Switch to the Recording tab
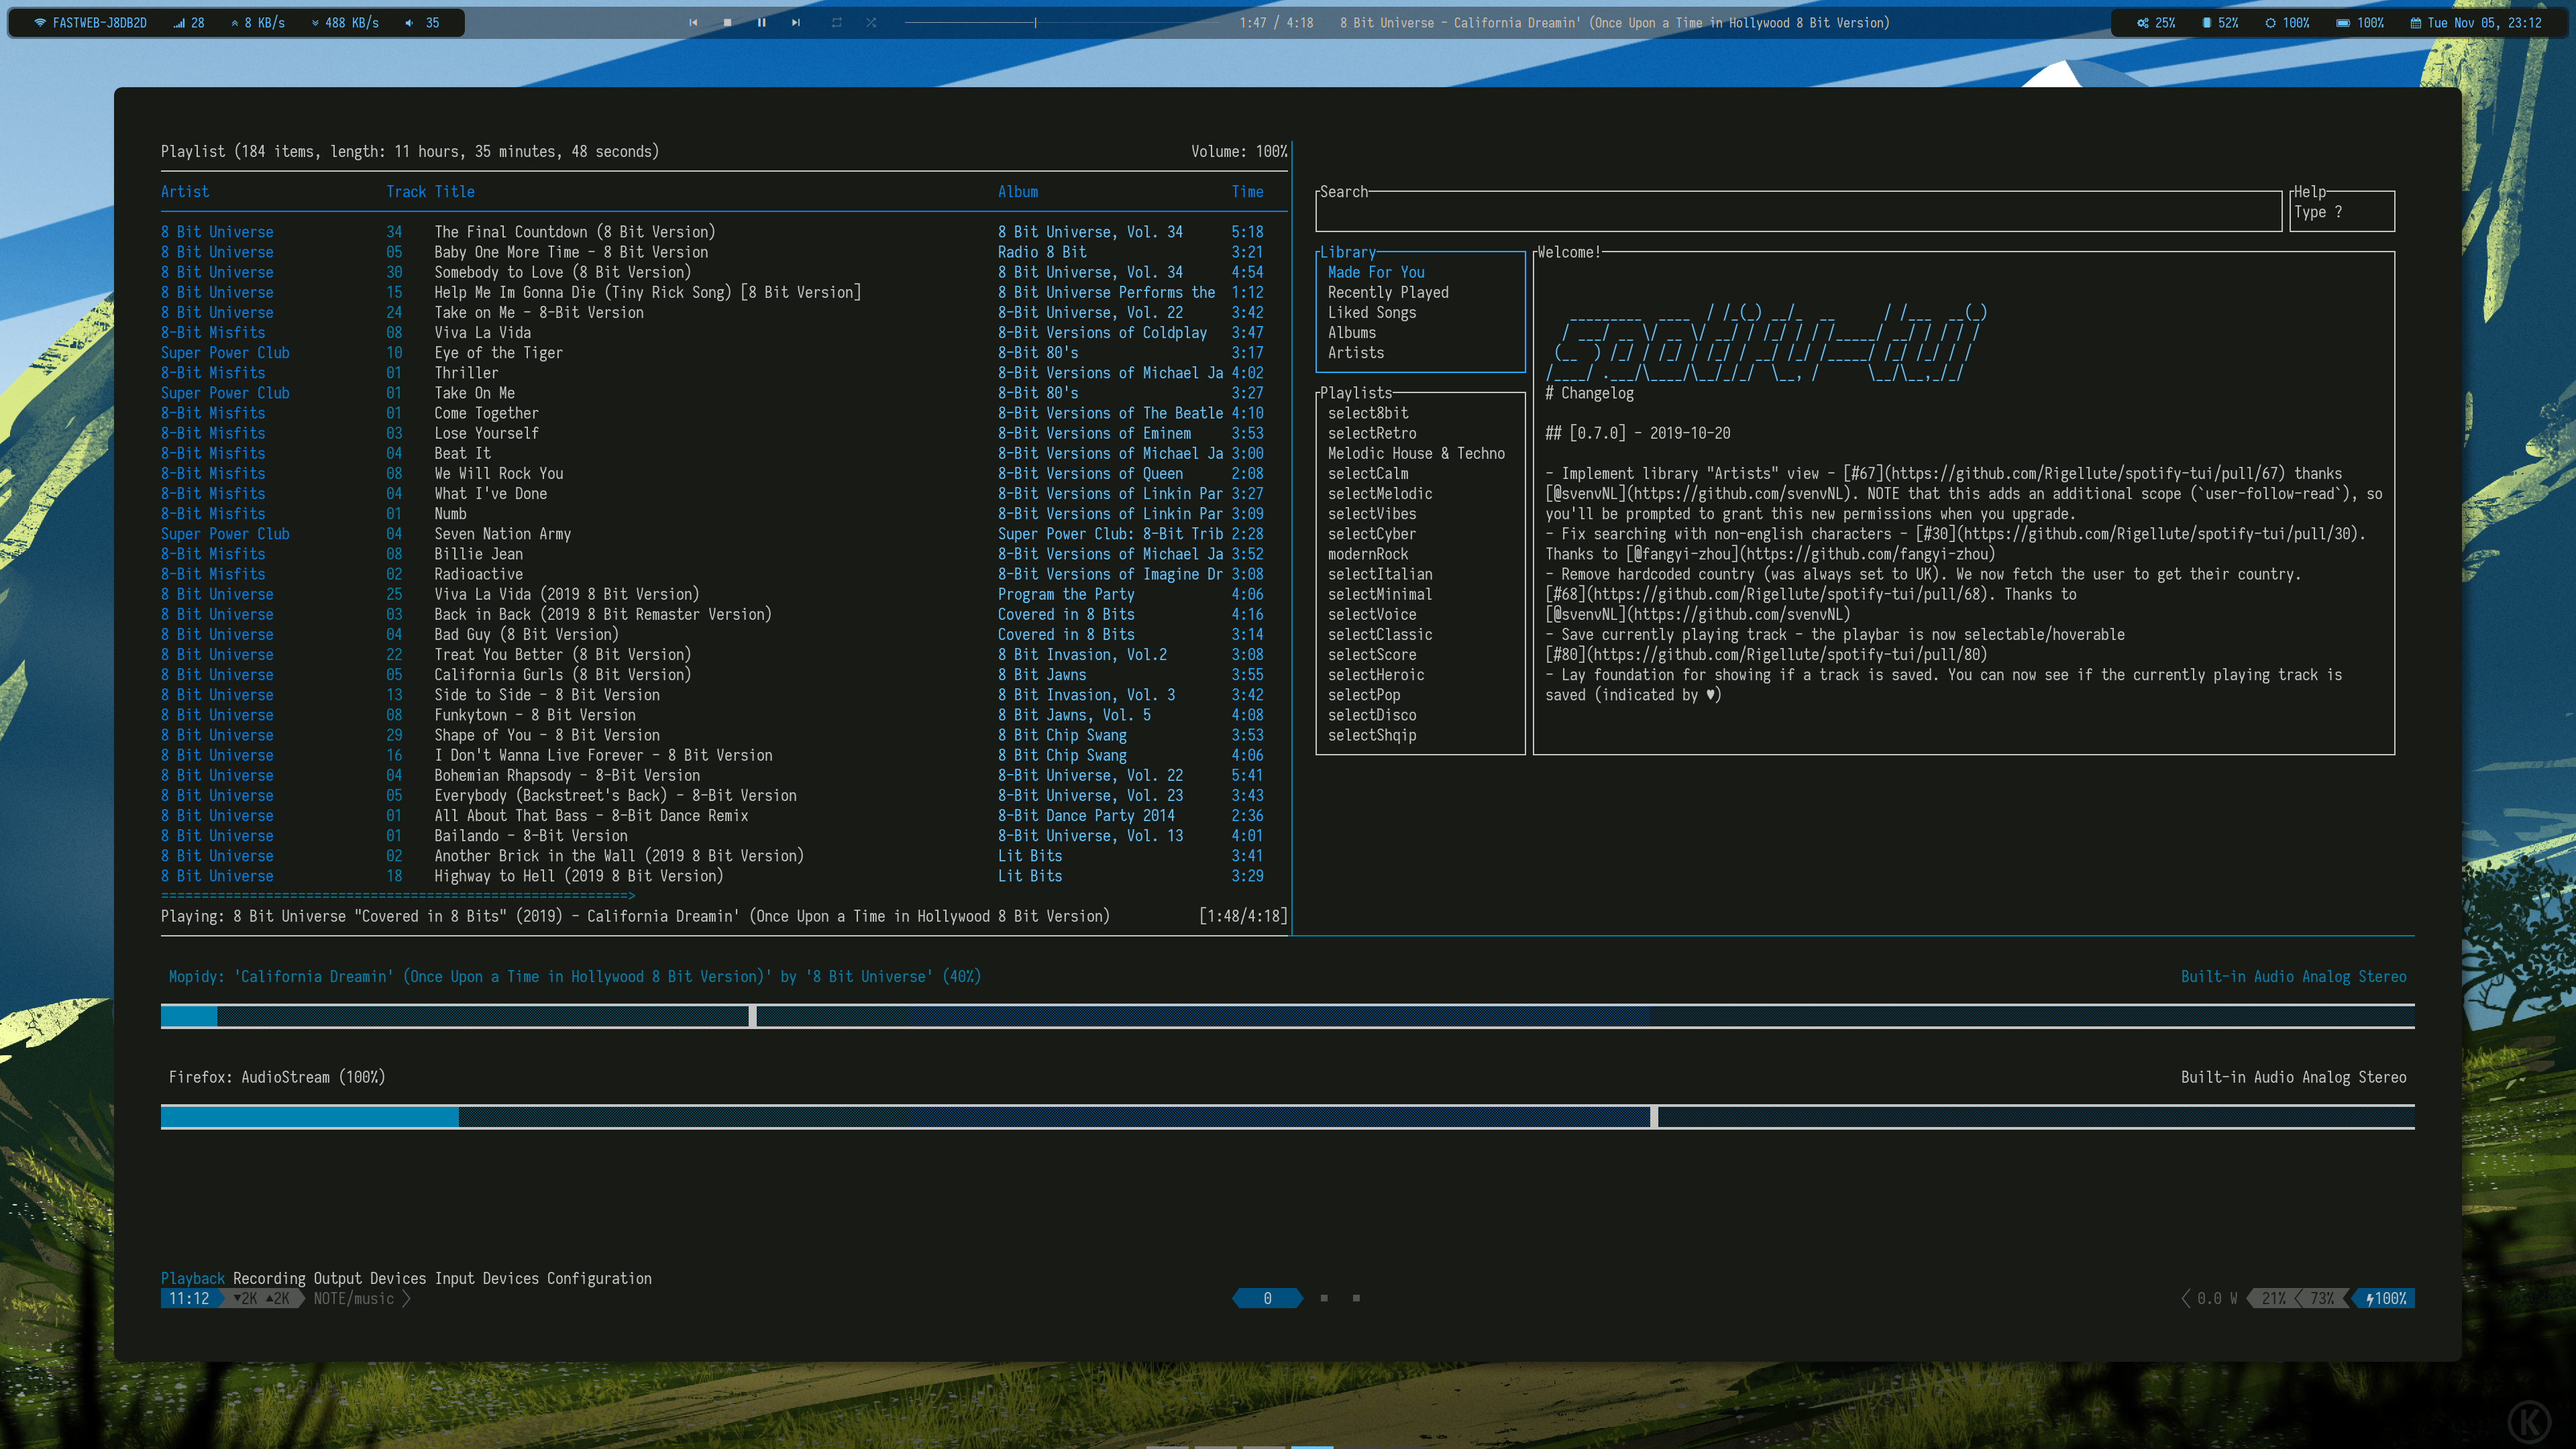 269,1278
